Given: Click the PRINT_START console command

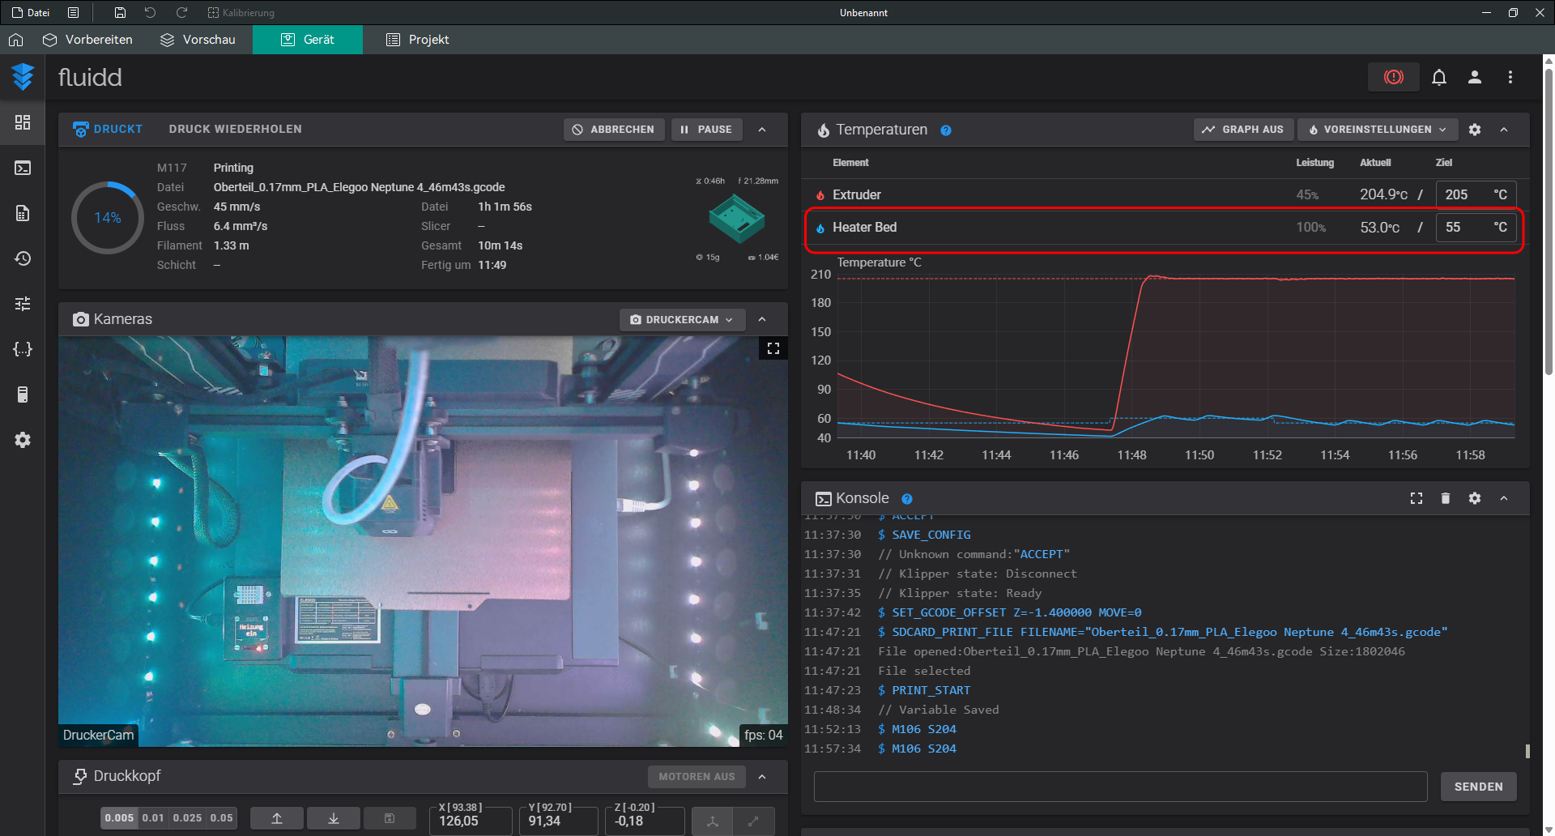Looking at the screenshot, I should point(931,690).
